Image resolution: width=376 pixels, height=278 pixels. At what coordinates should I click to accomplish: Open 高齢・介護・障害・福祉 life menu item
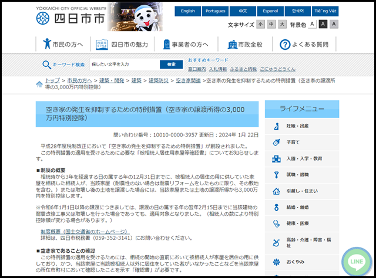coord(302,243)
